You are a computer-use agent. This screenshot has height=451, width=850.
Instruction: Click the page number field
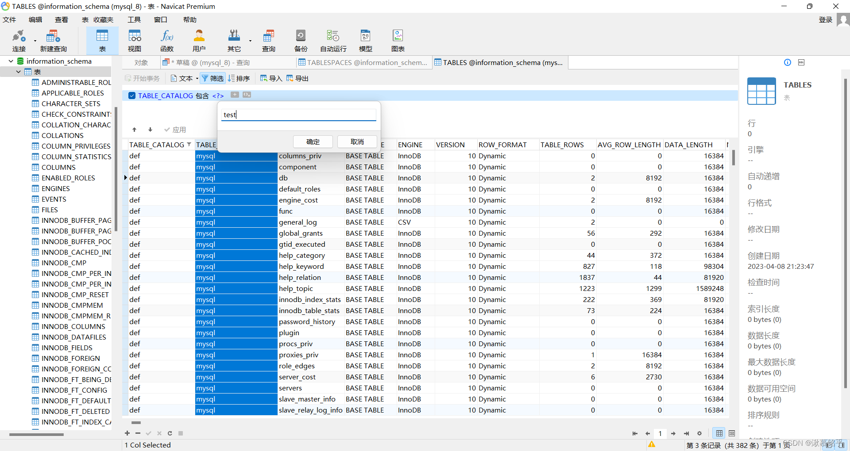[660, 433]
